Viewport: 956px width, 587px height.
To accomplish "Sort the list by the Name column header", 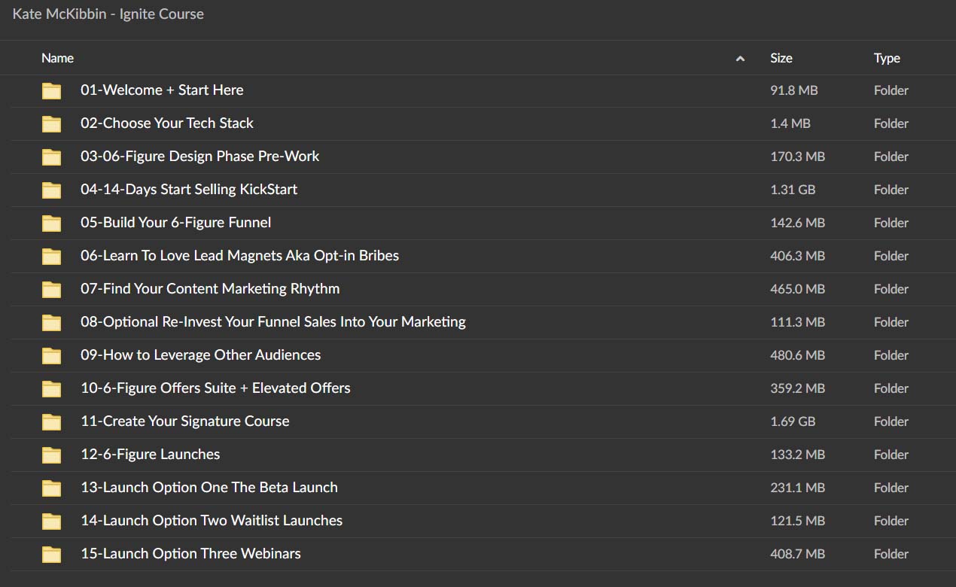I will [x=57, y=58].
